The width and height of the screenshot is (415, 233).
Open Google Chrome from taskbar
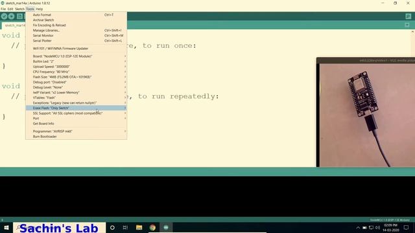pyautogui.click(x=152, y=227)
